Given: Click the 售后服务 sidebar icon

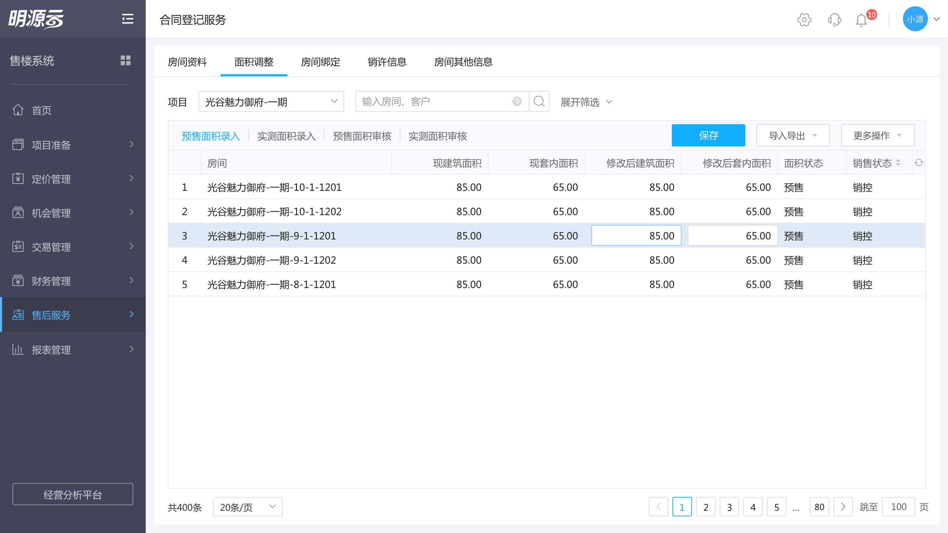Looking at the screenshot, I should (x=18, y=315).
